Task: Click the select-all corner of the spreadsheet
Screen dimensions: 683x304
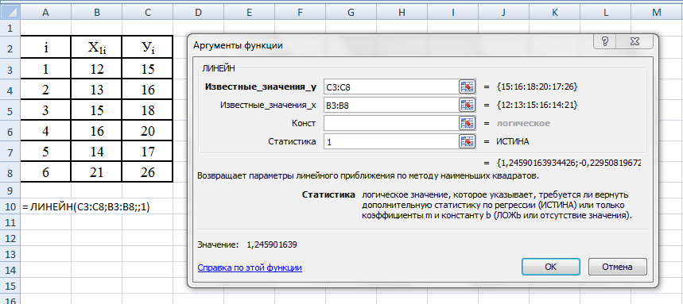Action: (x=10, y=12)
